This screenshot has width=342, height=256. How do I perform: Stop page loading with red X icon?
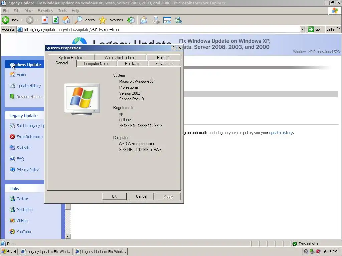[45, 20]
